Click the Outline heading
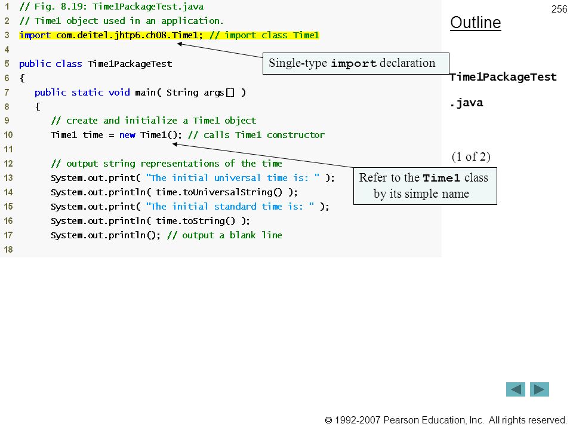This screenshot has height=430, width=573. click(x=476, y=23)
